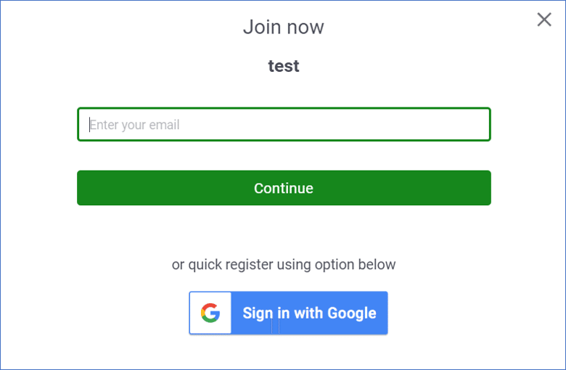566x370 pixels.
Task: Click the white Google logo square
Action: (x=210, y=313)
